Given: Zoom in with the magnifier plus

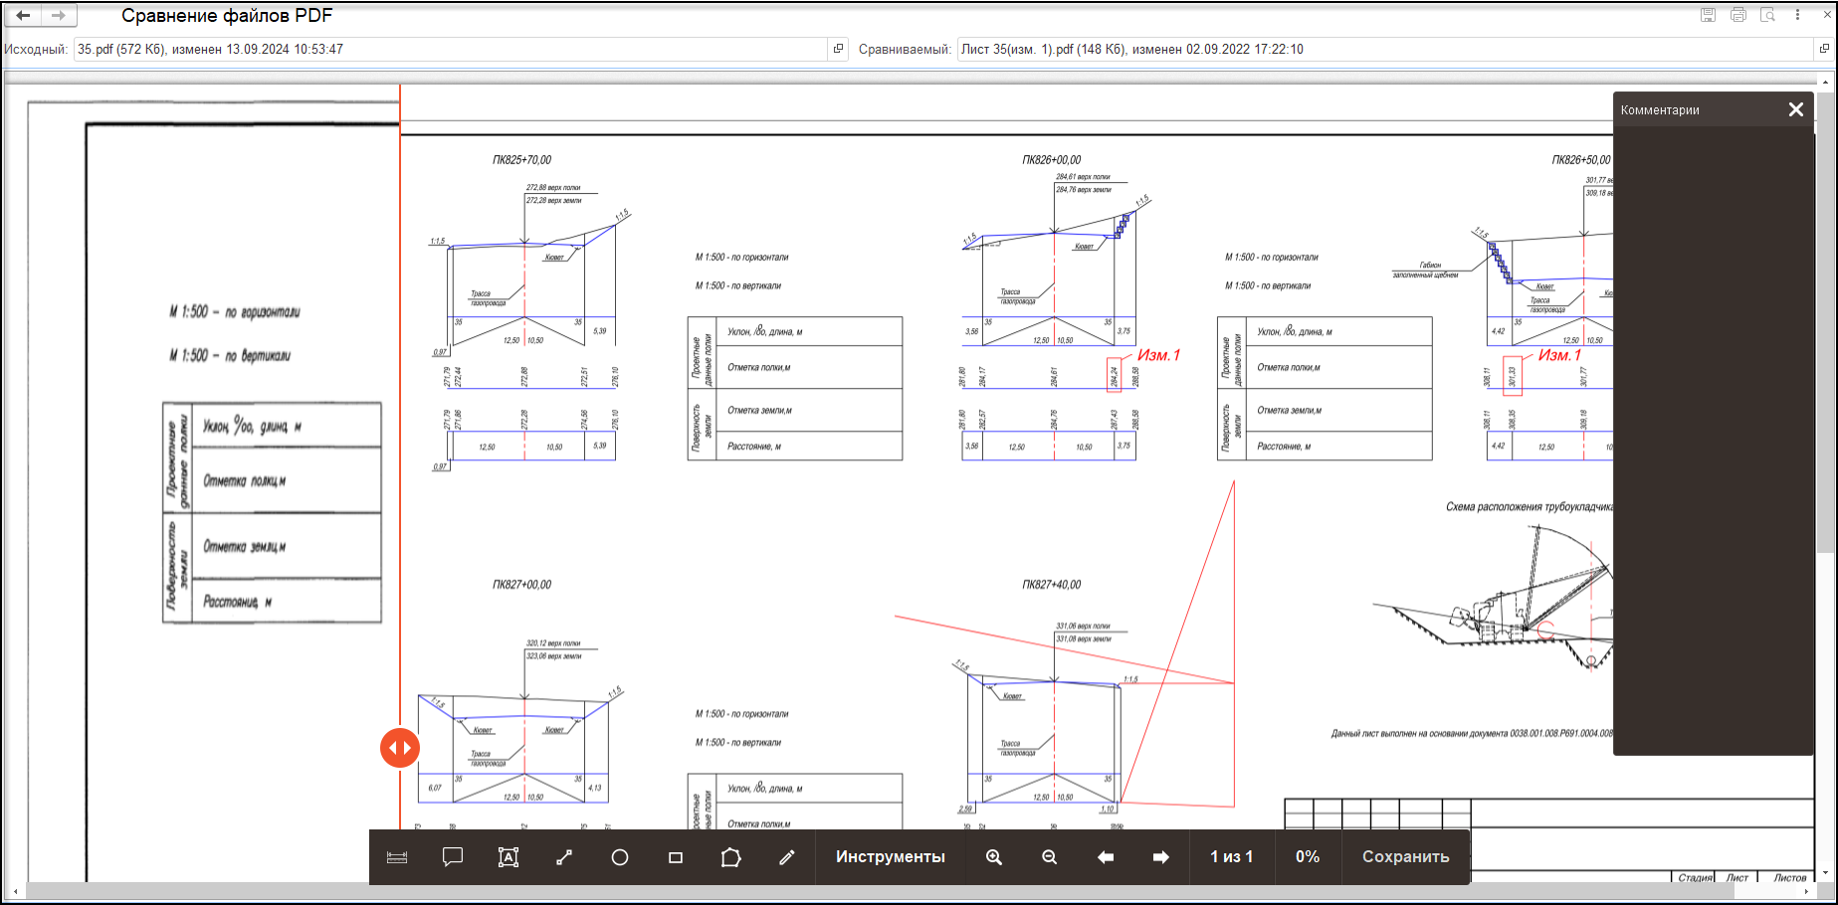Looking at the screenshot, I should (x=994, y=857).
